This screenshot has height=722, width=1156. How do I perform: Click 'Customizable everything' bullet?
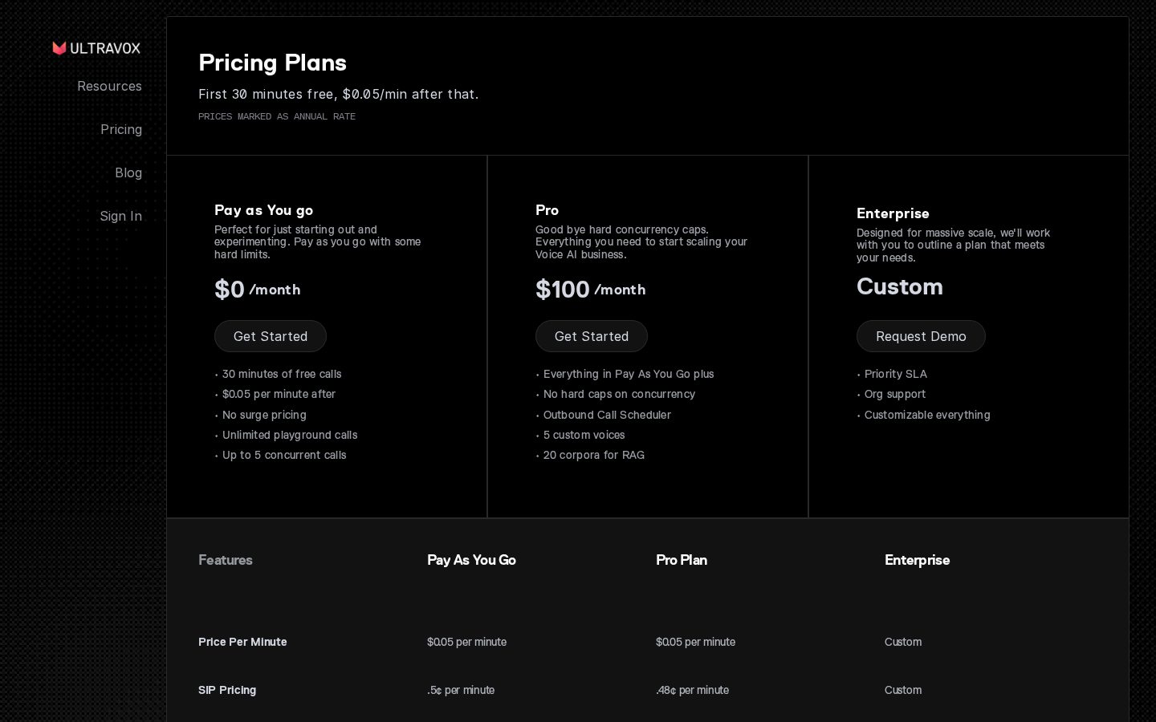[x=927, y=415]
